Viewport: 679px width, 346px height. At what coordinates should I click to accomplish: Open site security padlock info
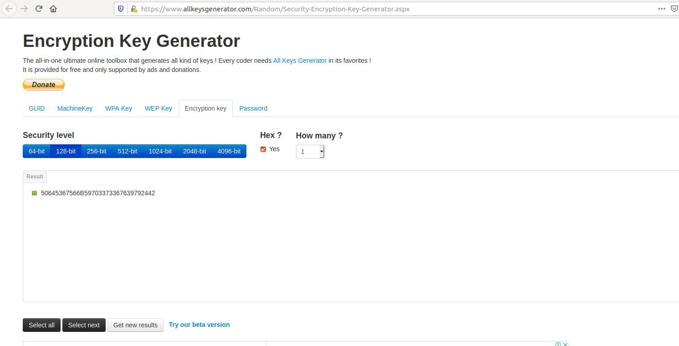click(x=134, y=9)
